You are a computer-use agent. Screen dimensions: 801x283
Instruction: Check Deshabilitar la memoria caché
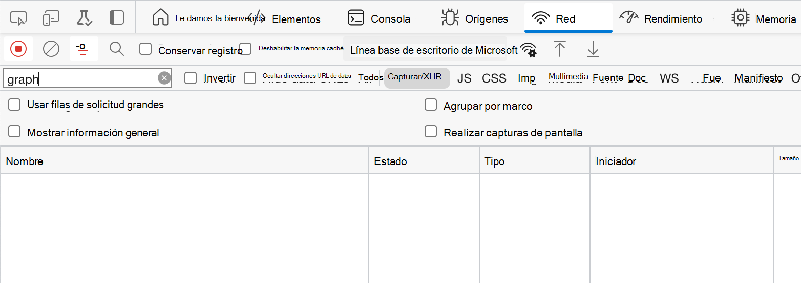tap(246, 49)
